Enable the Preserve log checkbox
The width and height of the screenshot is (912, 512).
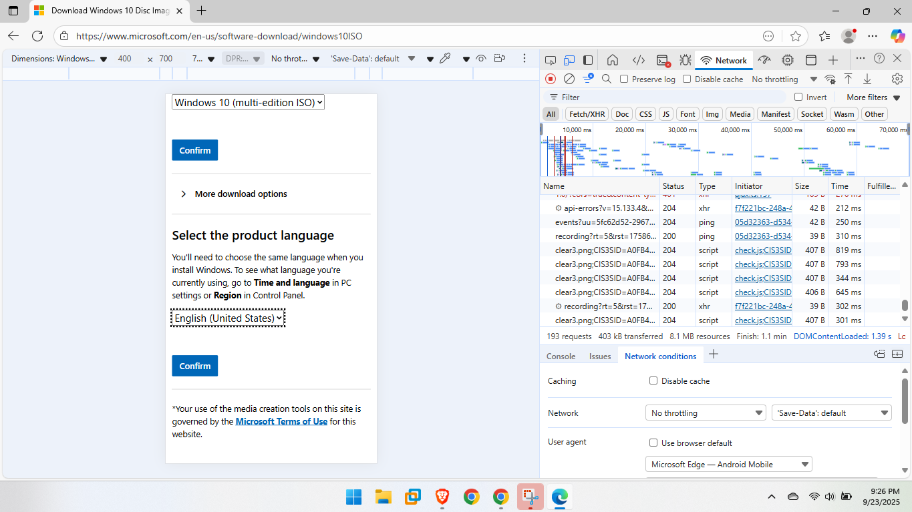pos(624,79)
